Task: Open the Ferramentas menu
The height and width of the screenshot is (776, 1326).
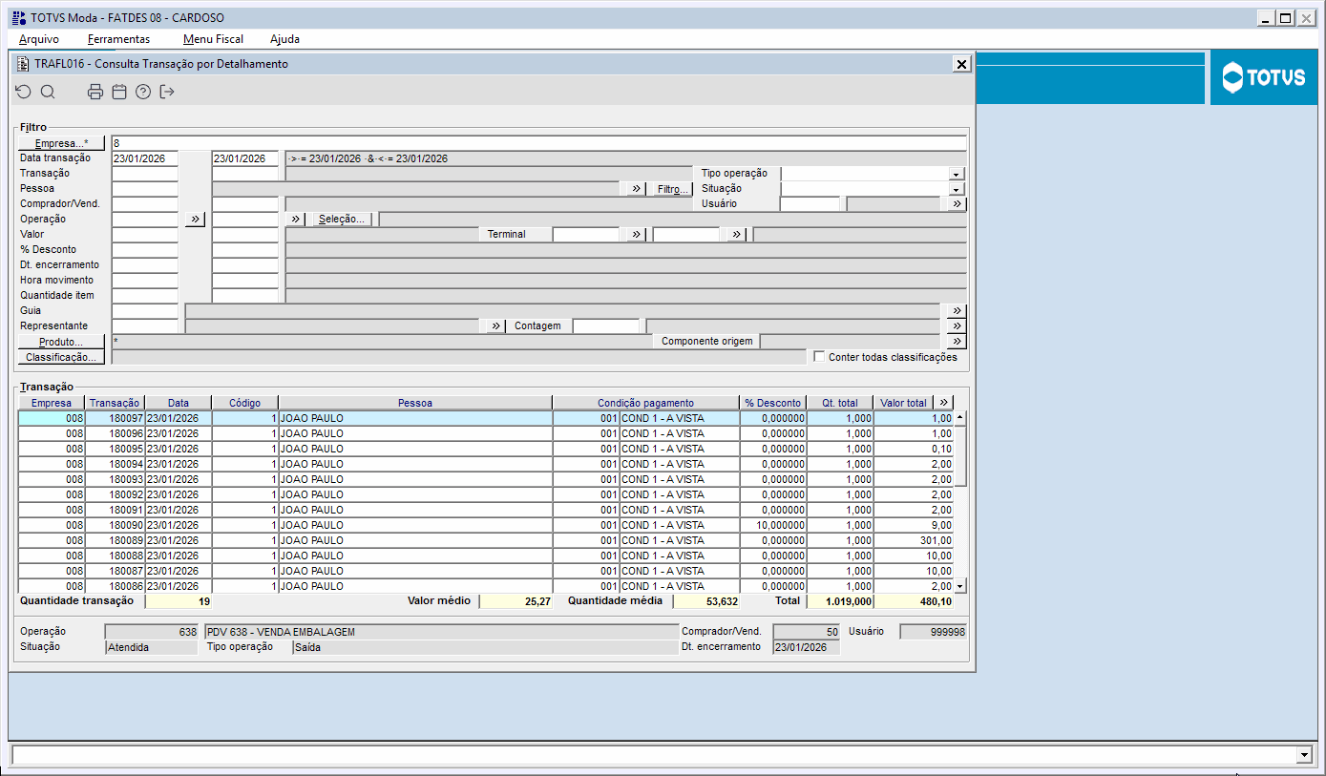Action: tap(118, 39)
